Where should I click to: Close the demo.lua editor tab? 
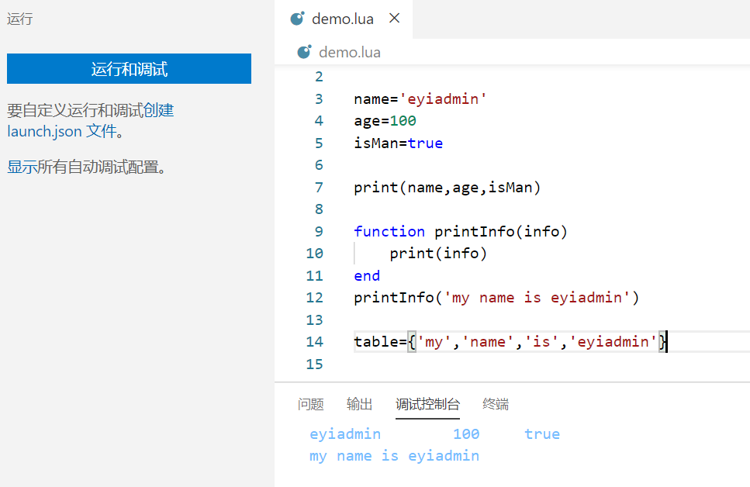(x=394, y=18)
